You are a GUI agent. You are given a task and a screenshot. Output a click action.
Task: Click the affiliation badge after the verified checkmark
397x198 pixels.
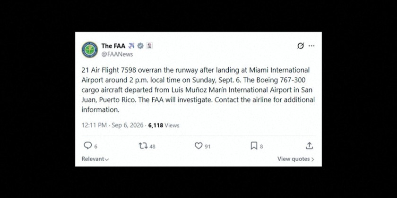149,46
